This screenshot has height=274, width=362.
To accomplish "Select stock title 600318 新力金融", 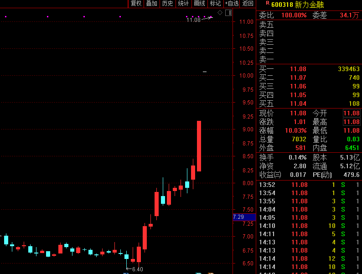I will (298, 5).
